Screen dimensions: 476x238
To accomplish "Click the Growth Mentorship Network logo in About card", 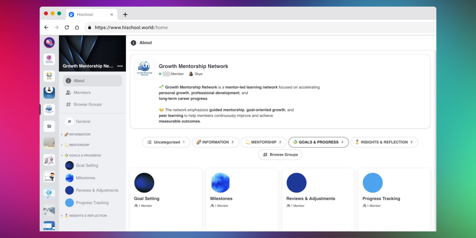I will (144, 69).
